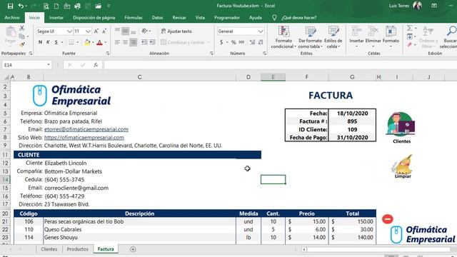Toggle align text left
This screenshot has width=457, height=257.
click(x=117, y=42)
